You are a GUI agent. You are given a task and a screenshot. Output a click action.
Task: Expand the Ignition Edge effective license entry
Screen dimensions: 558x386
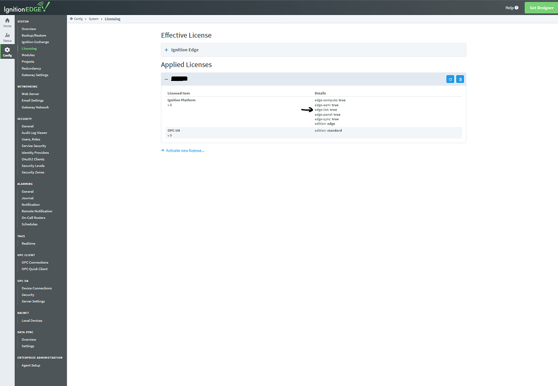pos(166,49)
